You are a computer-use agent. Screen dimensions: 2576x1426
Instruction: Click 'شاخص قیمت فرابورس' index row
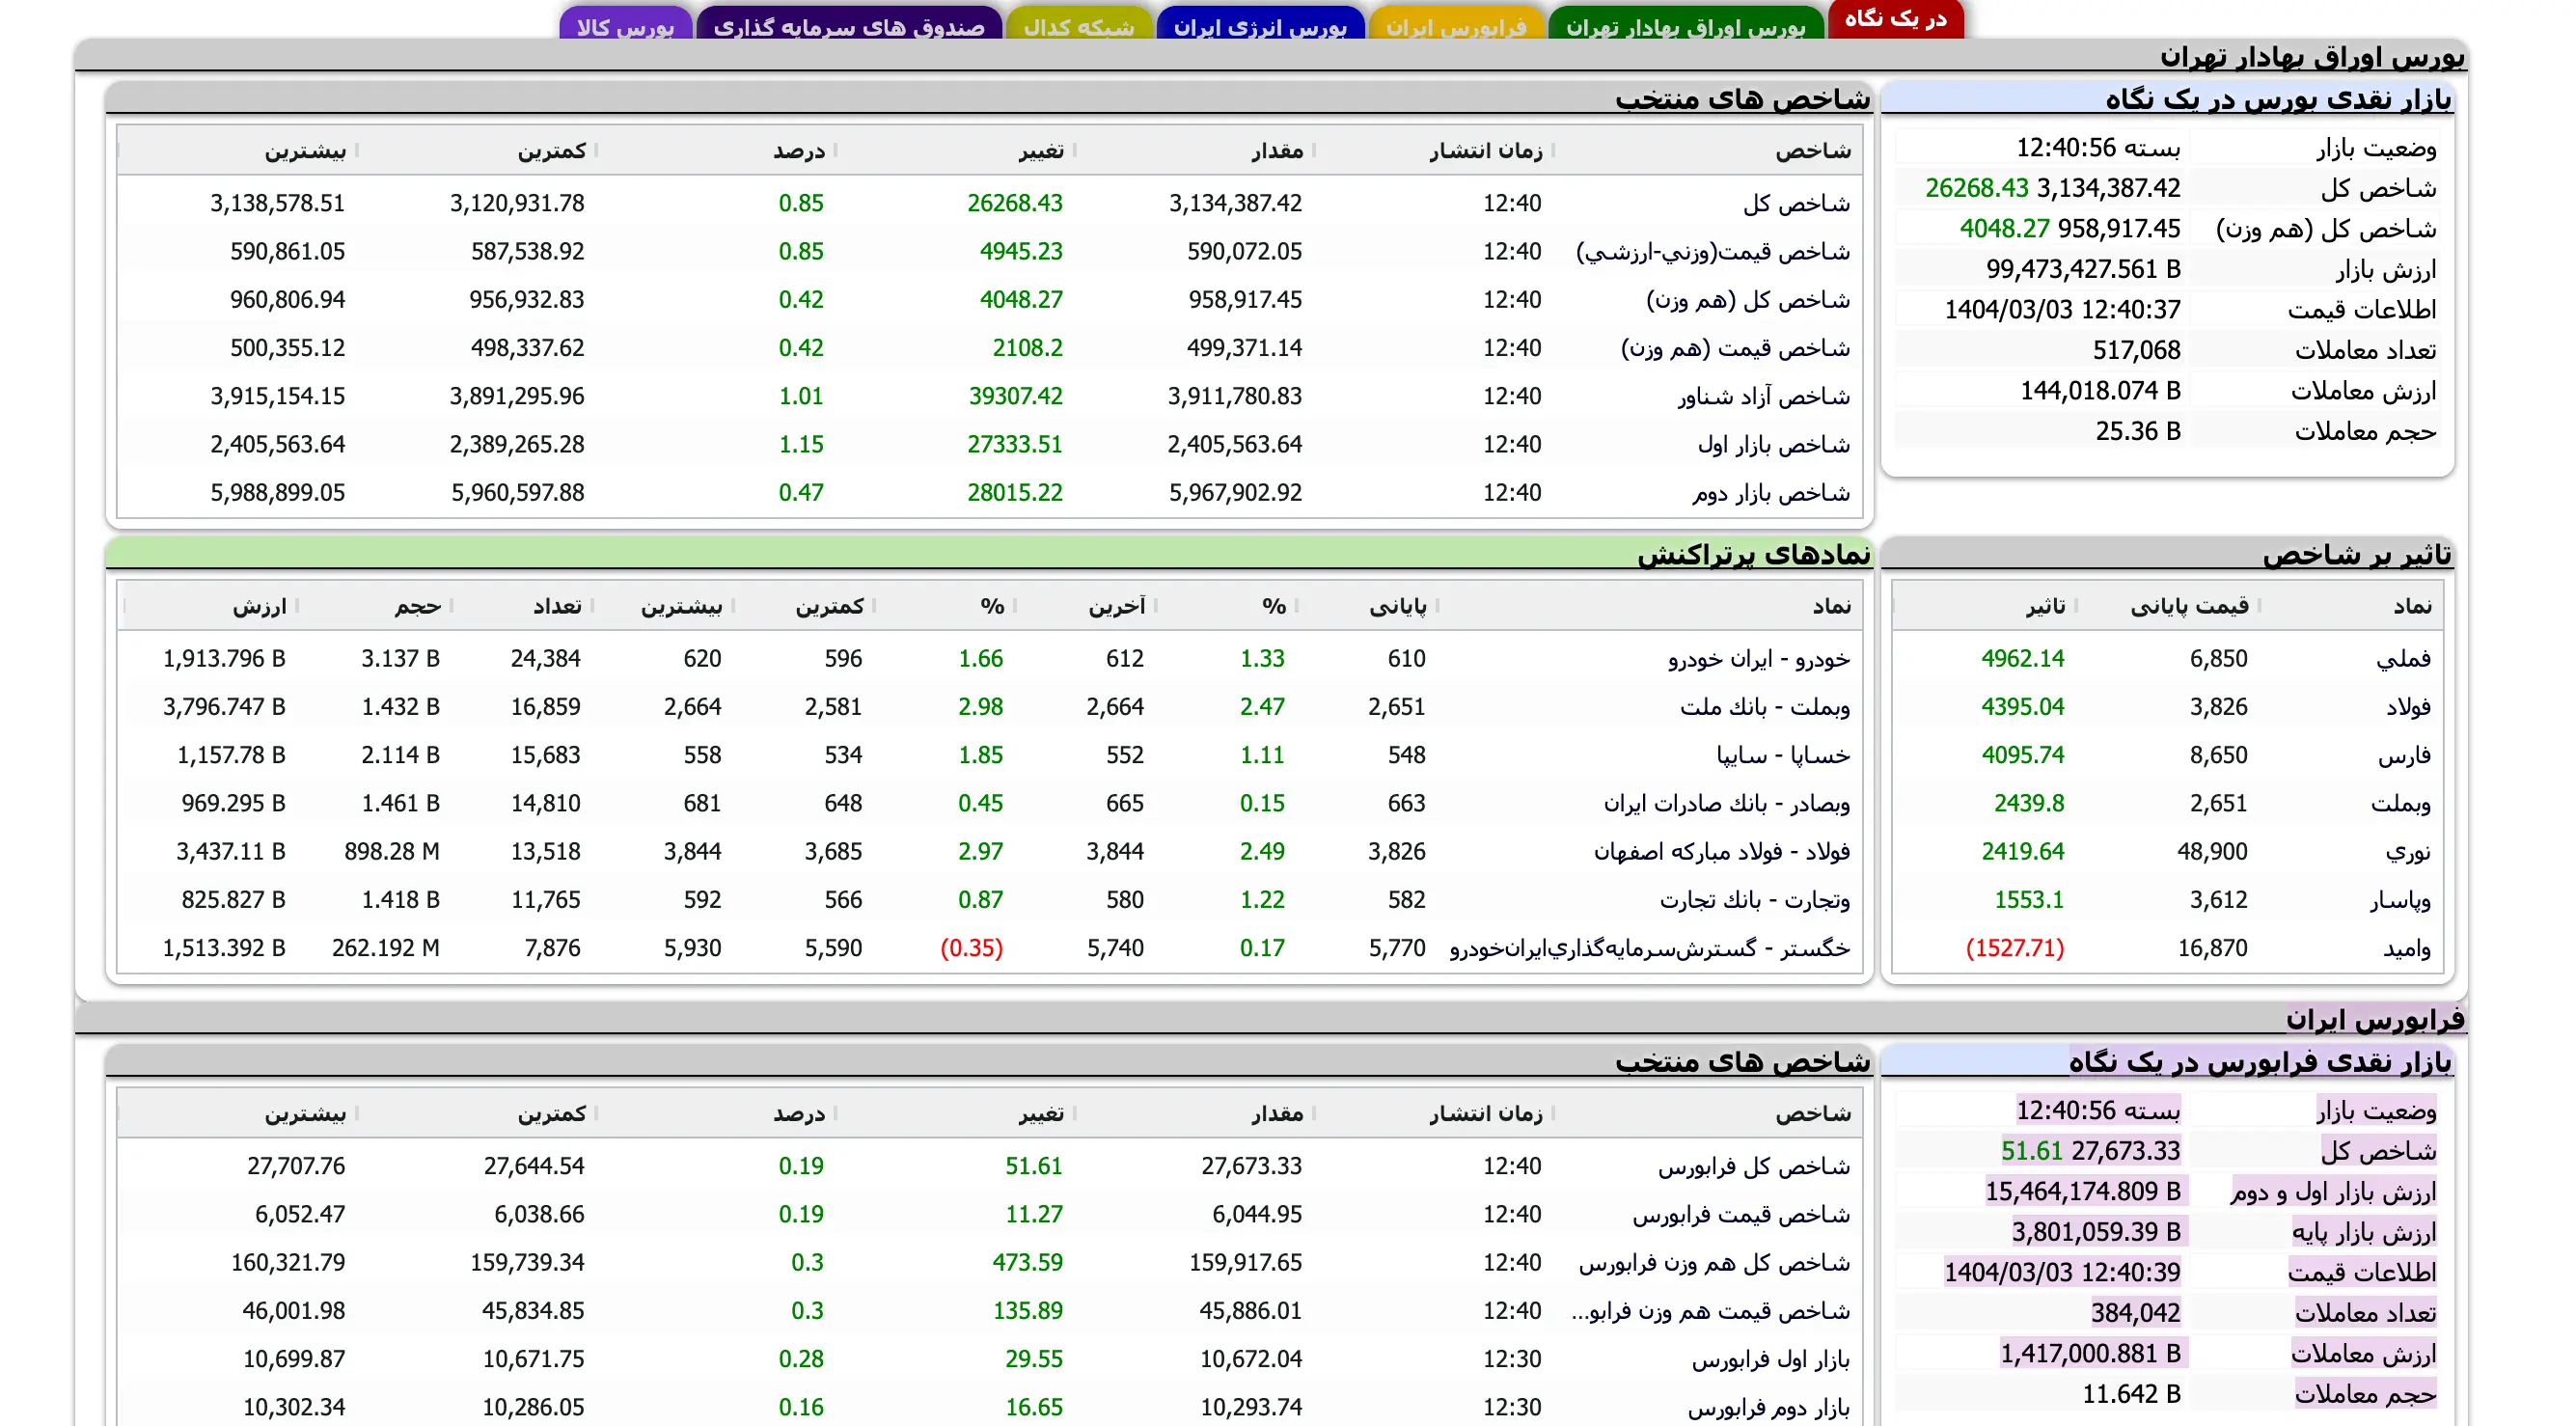tap(989, 1214)
